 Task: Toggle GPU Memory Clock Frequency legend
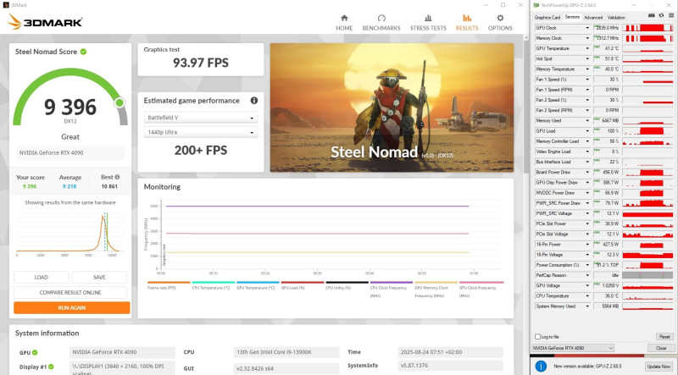pyautogui.click(x=436, y=290)
